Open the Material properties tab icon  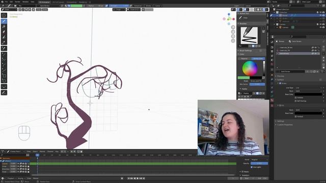[x=272, y=100]
